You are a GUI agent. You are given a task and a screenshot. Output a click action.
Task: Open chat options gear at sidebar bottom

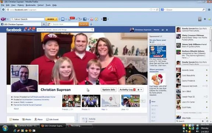(203, 121)
